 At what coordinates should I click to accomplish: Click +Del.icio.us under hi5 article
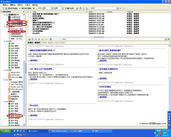[x=59, y=83]
